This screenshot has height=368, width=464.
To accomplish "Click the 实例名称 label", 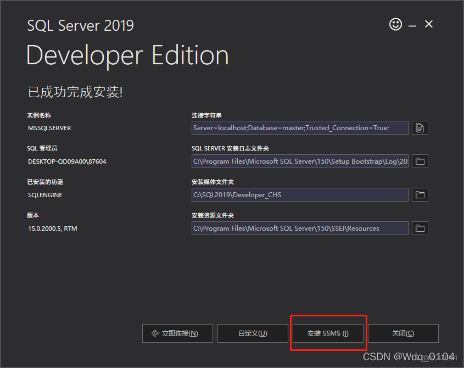I will [39, 115].
